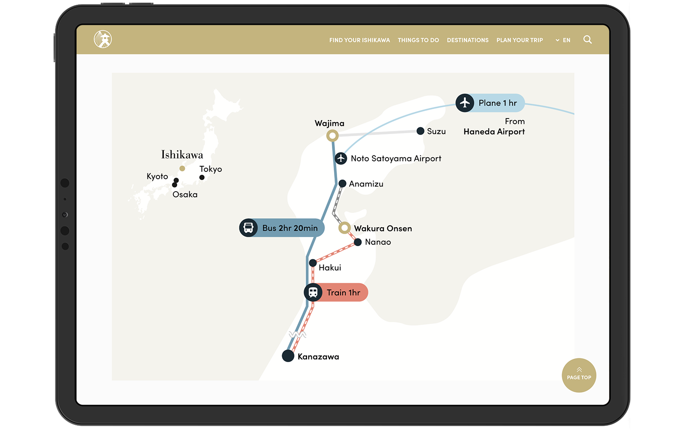The image size is (688, 430).
Task: Open the search magnifier icon
Action: pos(587,40)
